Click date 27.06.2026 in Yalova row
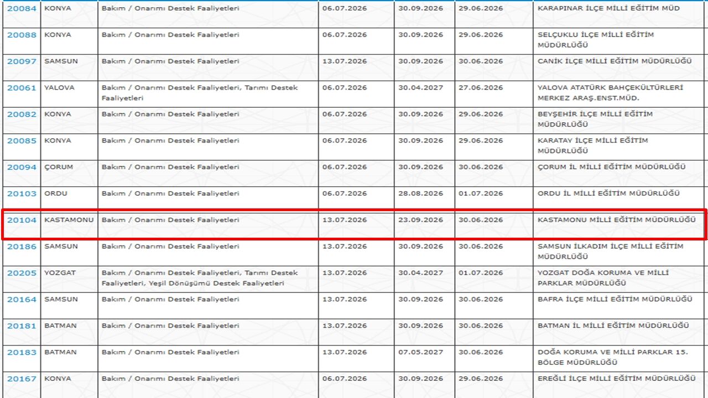Image resolution: width=708 pixels, height=398 pixels. pos(481,87)
